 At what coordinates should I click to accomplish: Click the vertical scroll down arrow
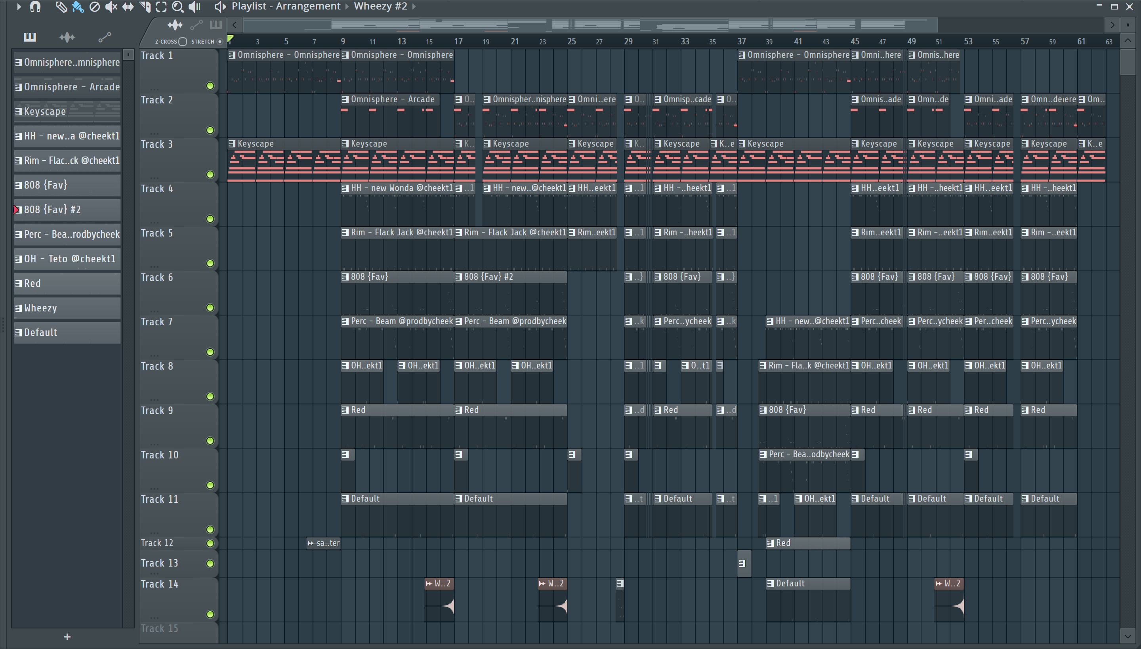click(x=1128, y=636)
